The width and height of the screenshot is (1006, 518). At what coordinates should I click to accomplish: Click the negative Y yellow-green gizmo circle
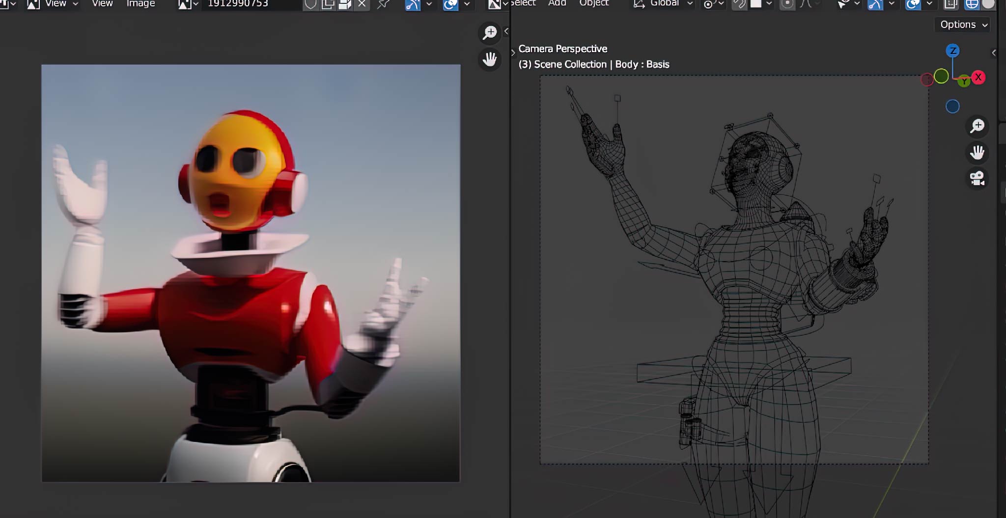click(941, 76)
